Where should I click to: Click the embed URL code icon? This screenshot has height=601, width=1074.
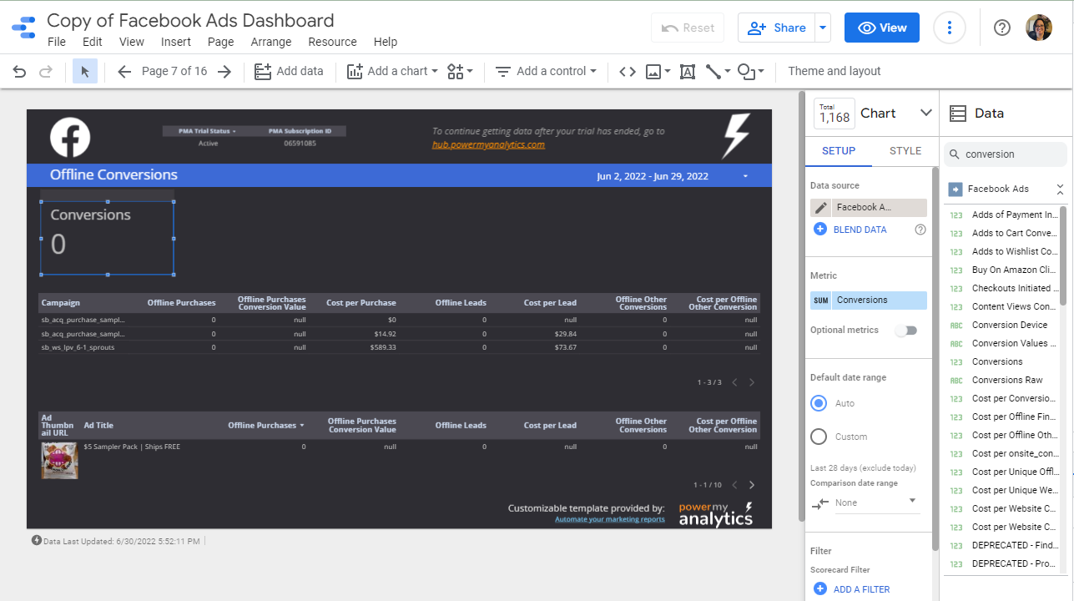(627, 72)
